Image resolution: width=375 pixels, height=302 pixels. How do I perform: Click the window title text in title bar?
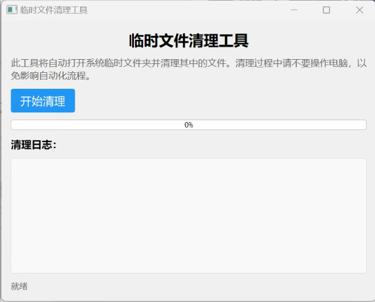coord(54,10)
